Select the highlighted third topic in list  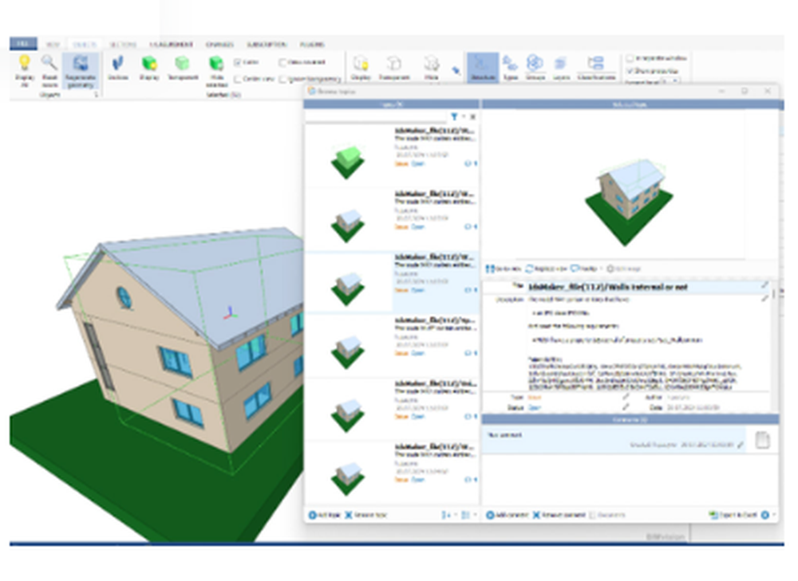pyautogui.click(x=391, y=281)
